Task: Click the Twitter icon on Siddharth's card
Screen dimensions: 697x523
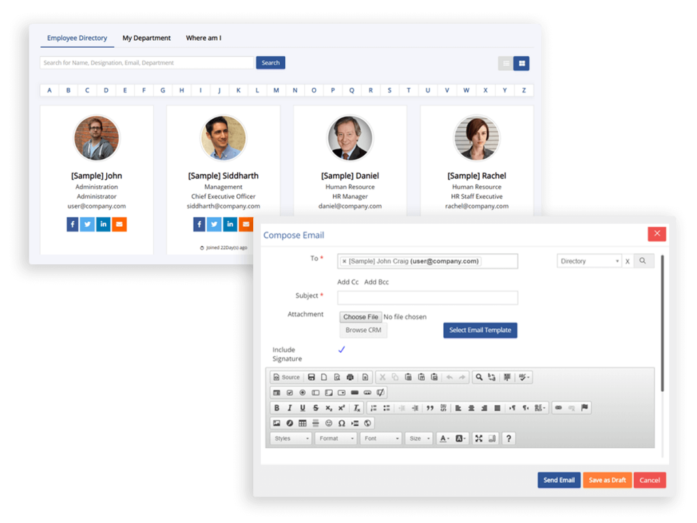Action: click(x=214, y=224)
